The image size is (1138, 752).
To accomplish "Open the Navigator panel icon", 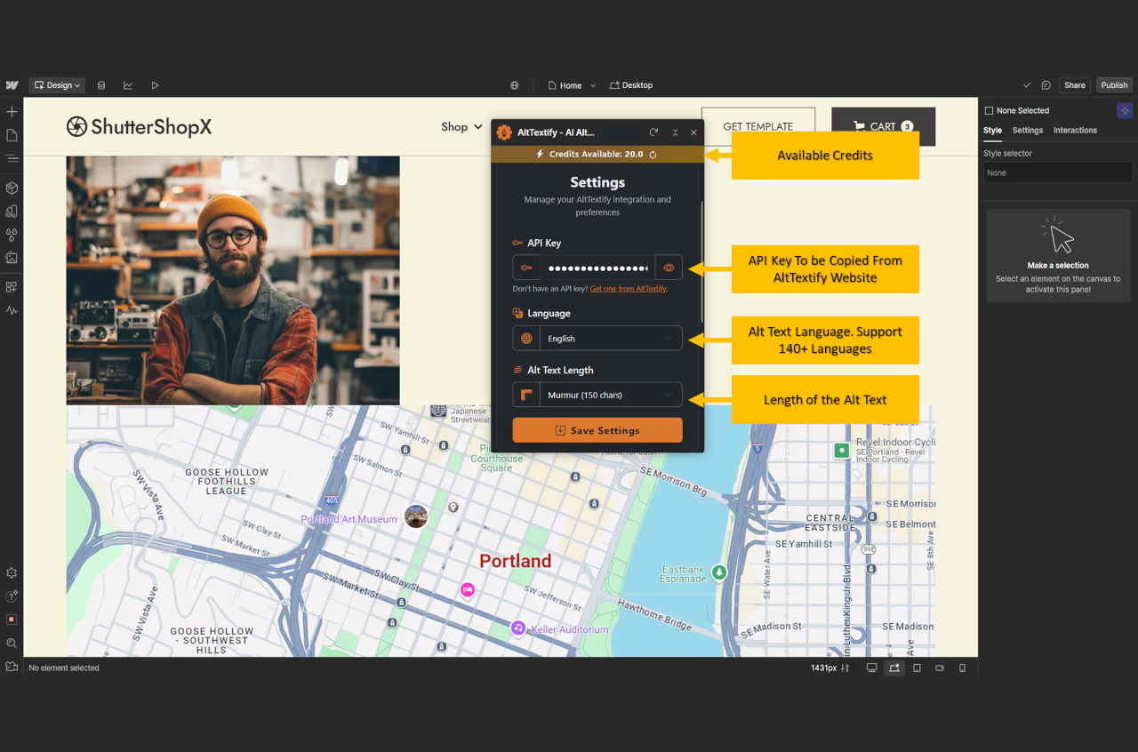I will [x=12, y=158].
